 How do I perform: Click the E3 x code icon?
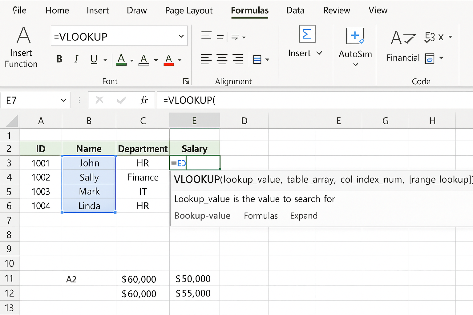[434, 37]
